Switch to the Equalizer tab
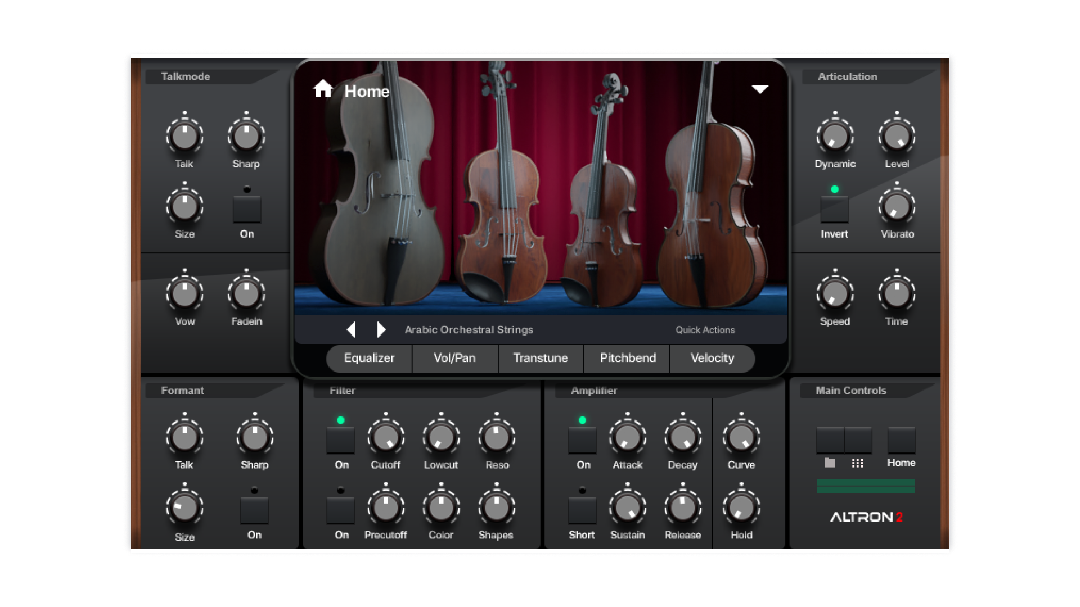Screen dimensions: 1080x607 pos(370,358)
